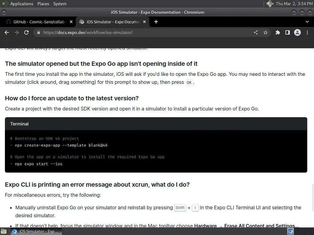Click the Terminal code block header
The height and width of the screenshot is (235, 314).
pos(156,124)
